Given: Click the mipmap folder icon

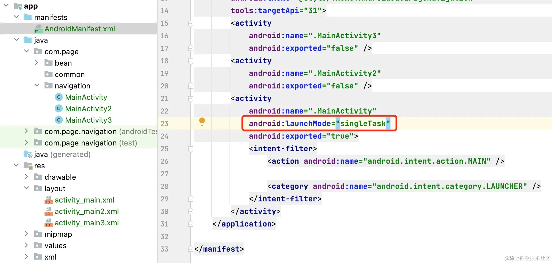Looking at the screenshot, I should click(38, 234).
